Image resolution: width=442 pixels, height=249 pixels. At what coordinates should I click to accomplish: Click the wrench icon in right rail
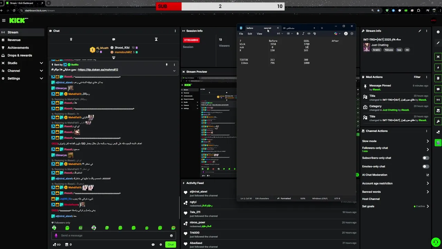(438, 121)
